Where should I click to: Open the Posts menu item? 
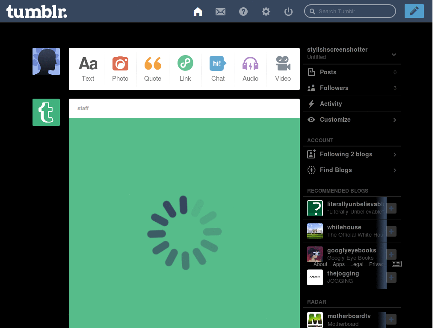pos(352,72)
